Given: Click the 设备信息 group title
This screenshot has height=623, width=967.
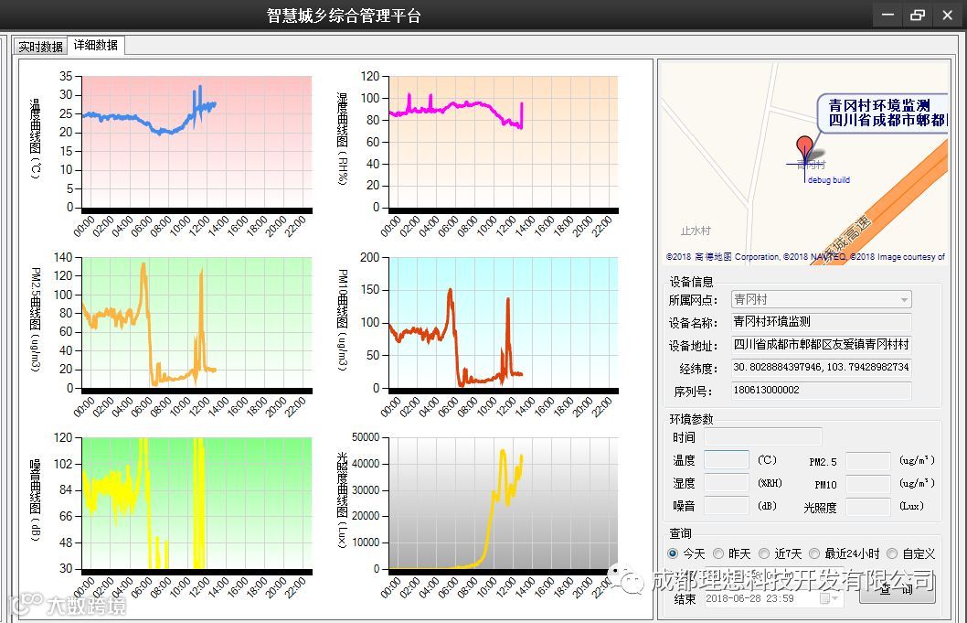Looking at the screenshot, I should click(691, 282).
